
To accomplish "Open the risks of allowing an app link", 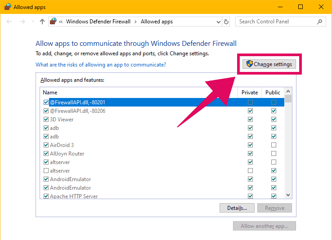I will (x=101, y=64).
